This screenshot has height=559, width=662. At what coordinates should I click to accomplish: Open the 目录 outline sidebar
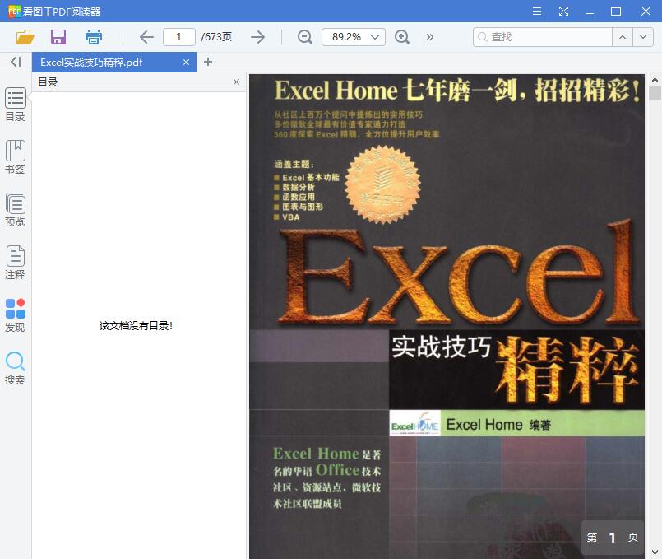15,105
